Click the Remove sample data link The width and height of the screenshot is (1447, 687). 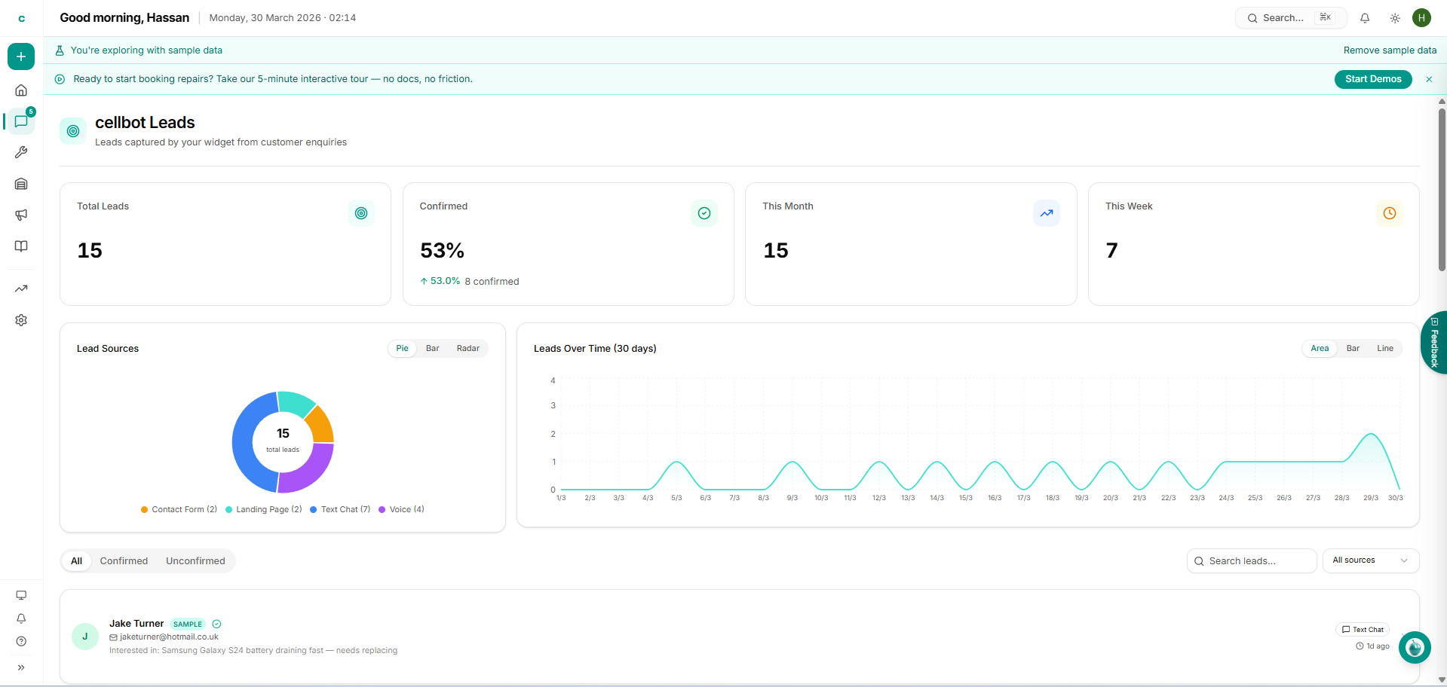click(1389, 50)
